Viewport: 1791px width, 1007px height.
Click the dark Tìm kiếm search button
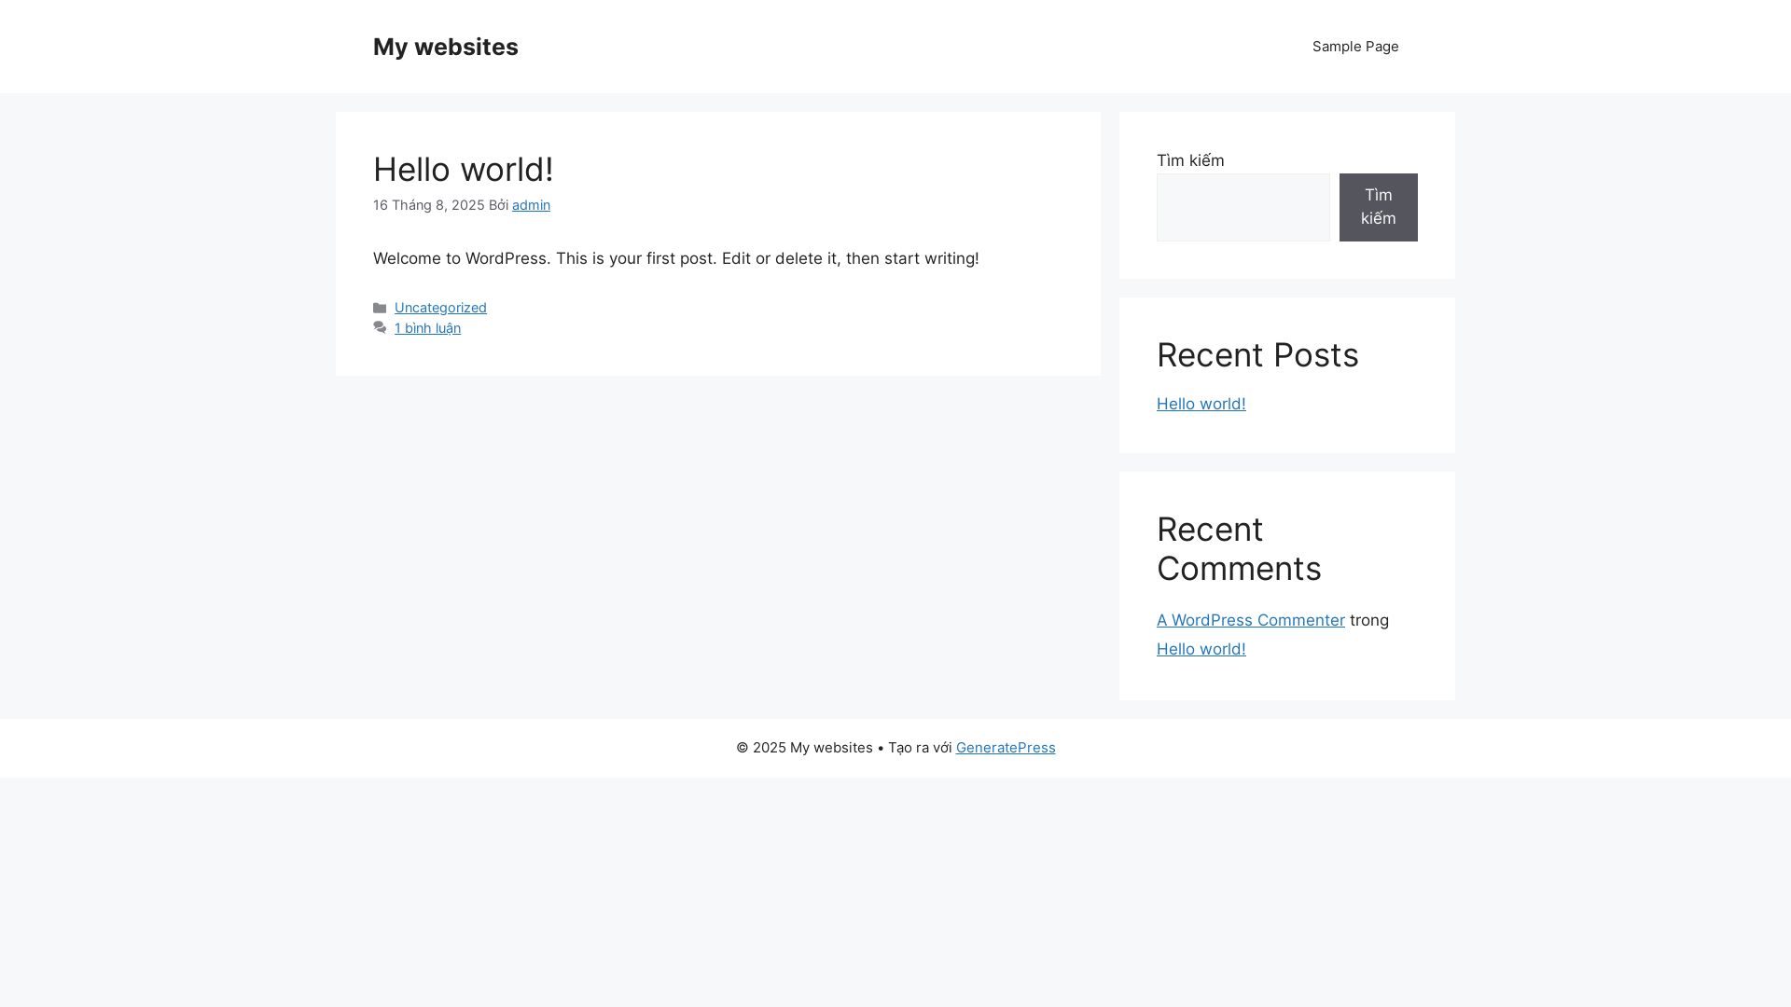point(1378,207)
